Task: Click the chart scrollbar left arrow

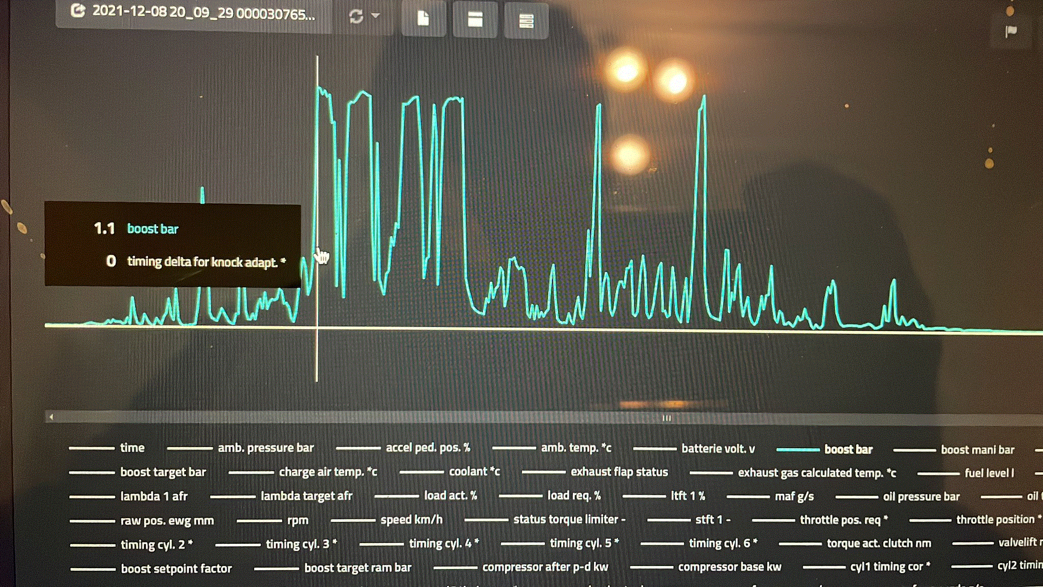Action: pyautogui.click(x=51, y=417)
